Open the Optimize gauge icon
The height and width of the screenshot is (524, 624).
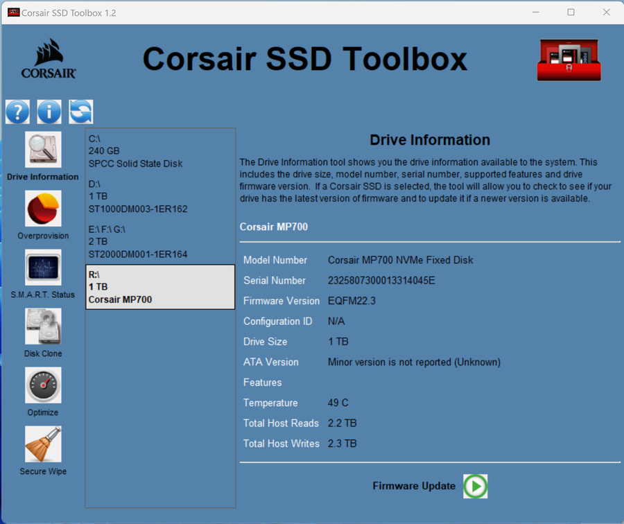tap(43, 385)
